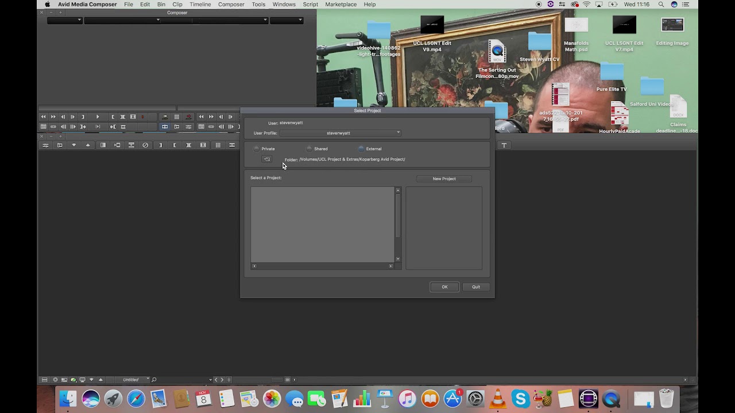The image size is (735, 413).
Task: Click the Quit button in Select Project
Action: (476, 287)
